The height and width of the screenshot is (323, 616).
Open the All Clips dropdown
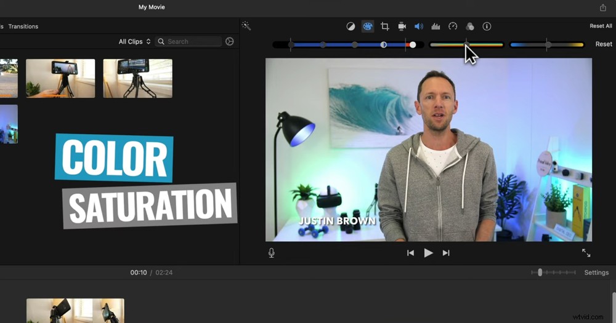[x=134, y=41]
